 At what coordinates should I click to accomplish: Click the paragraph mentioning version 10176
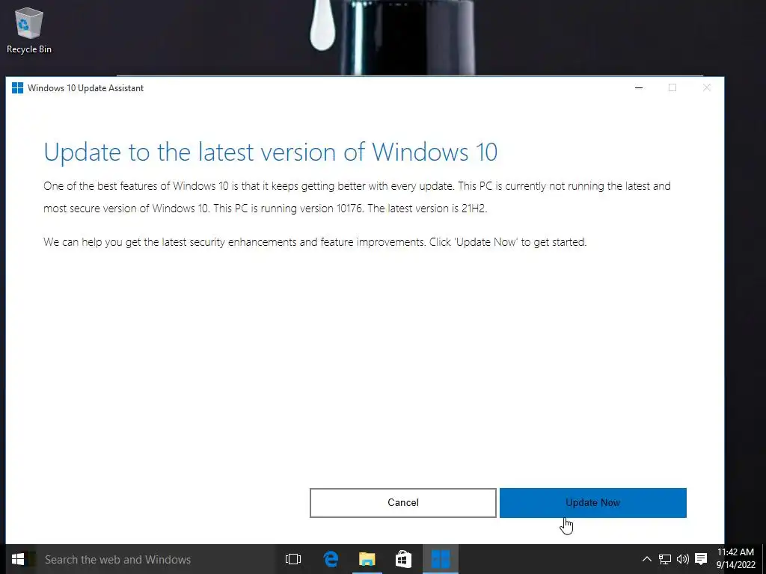357,197
